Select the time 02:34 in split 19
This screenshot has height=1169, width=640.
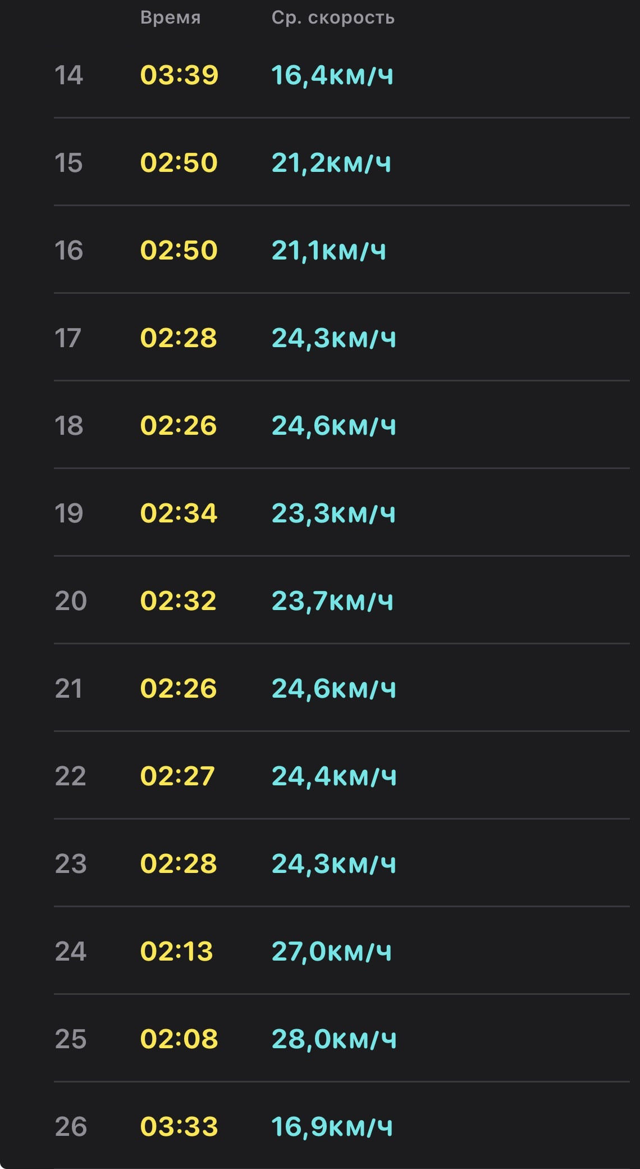179,513
